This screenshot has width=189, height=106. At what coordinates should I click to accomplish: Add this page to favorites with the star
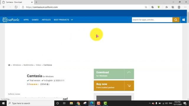click(x=146, y=7)
